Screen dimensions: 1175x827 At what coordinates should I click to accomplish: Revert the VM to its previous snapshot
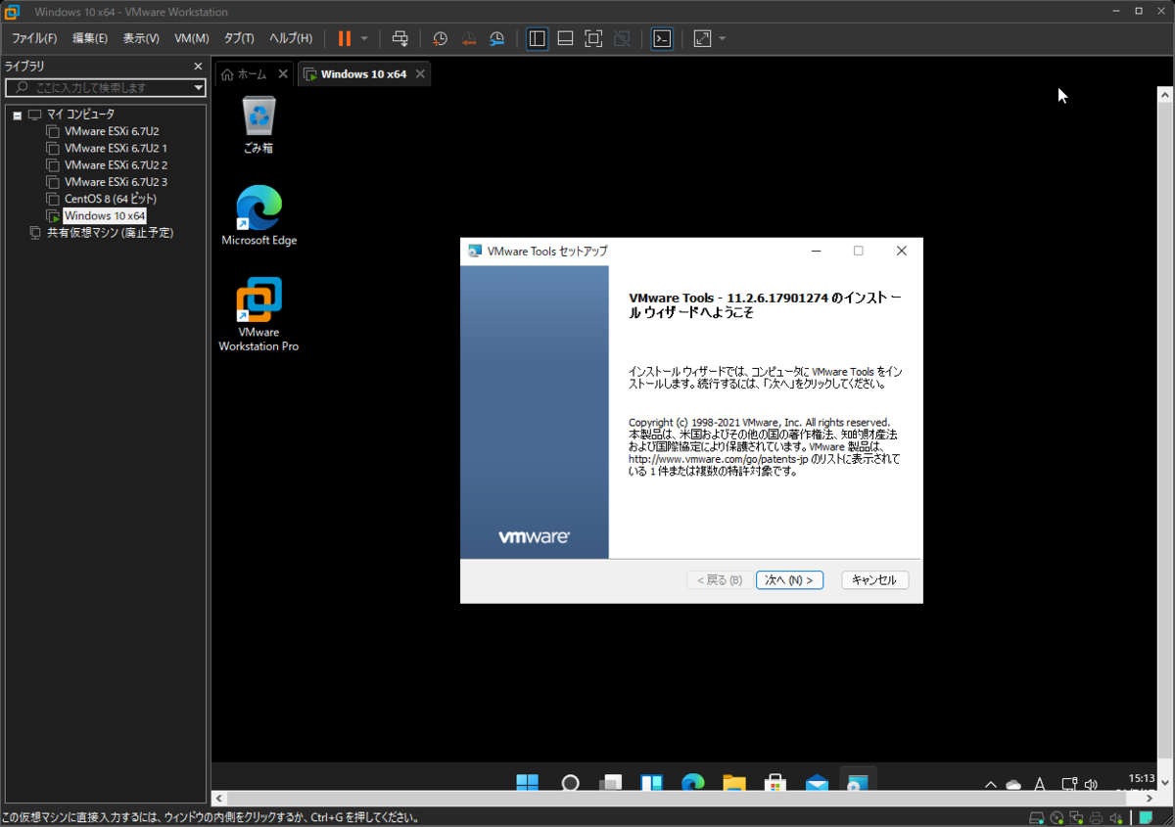click(x=469, y=38)
